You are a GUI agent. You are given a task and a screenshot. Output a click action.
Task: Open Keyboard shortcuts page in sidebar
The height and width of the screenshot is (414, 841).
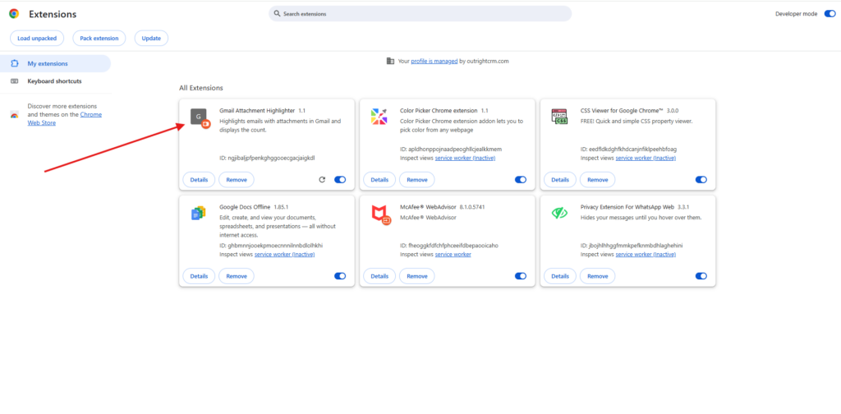click(x=55, y=81)
